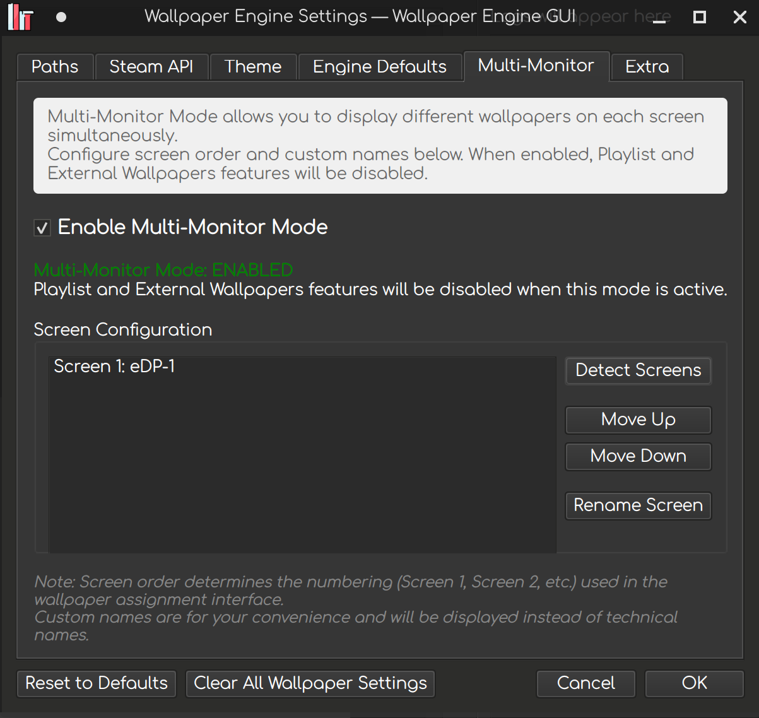The image size is (759, 718).
Task: Confirm settings with the OK button
Action: pyautogui.click(x=695, y=683)
